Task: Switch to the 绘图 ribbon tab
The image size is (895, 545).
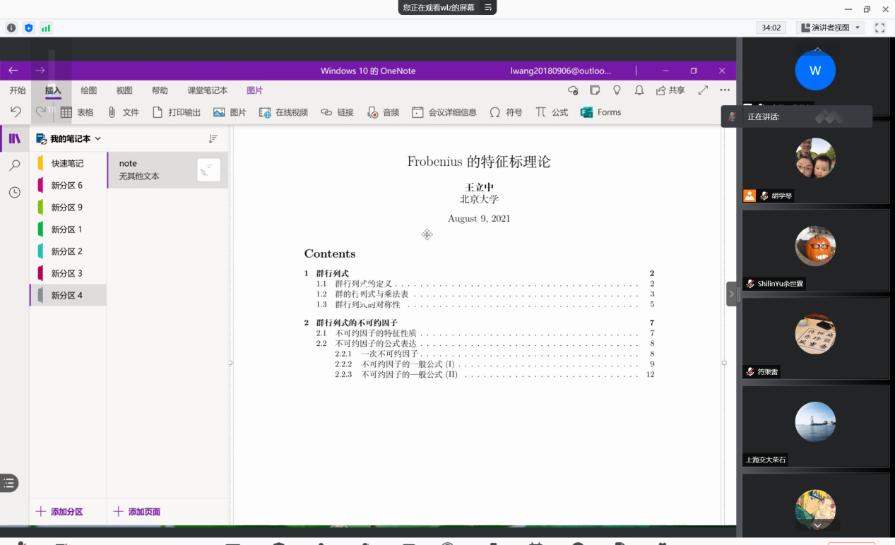Action: click(x=88, y=90)
